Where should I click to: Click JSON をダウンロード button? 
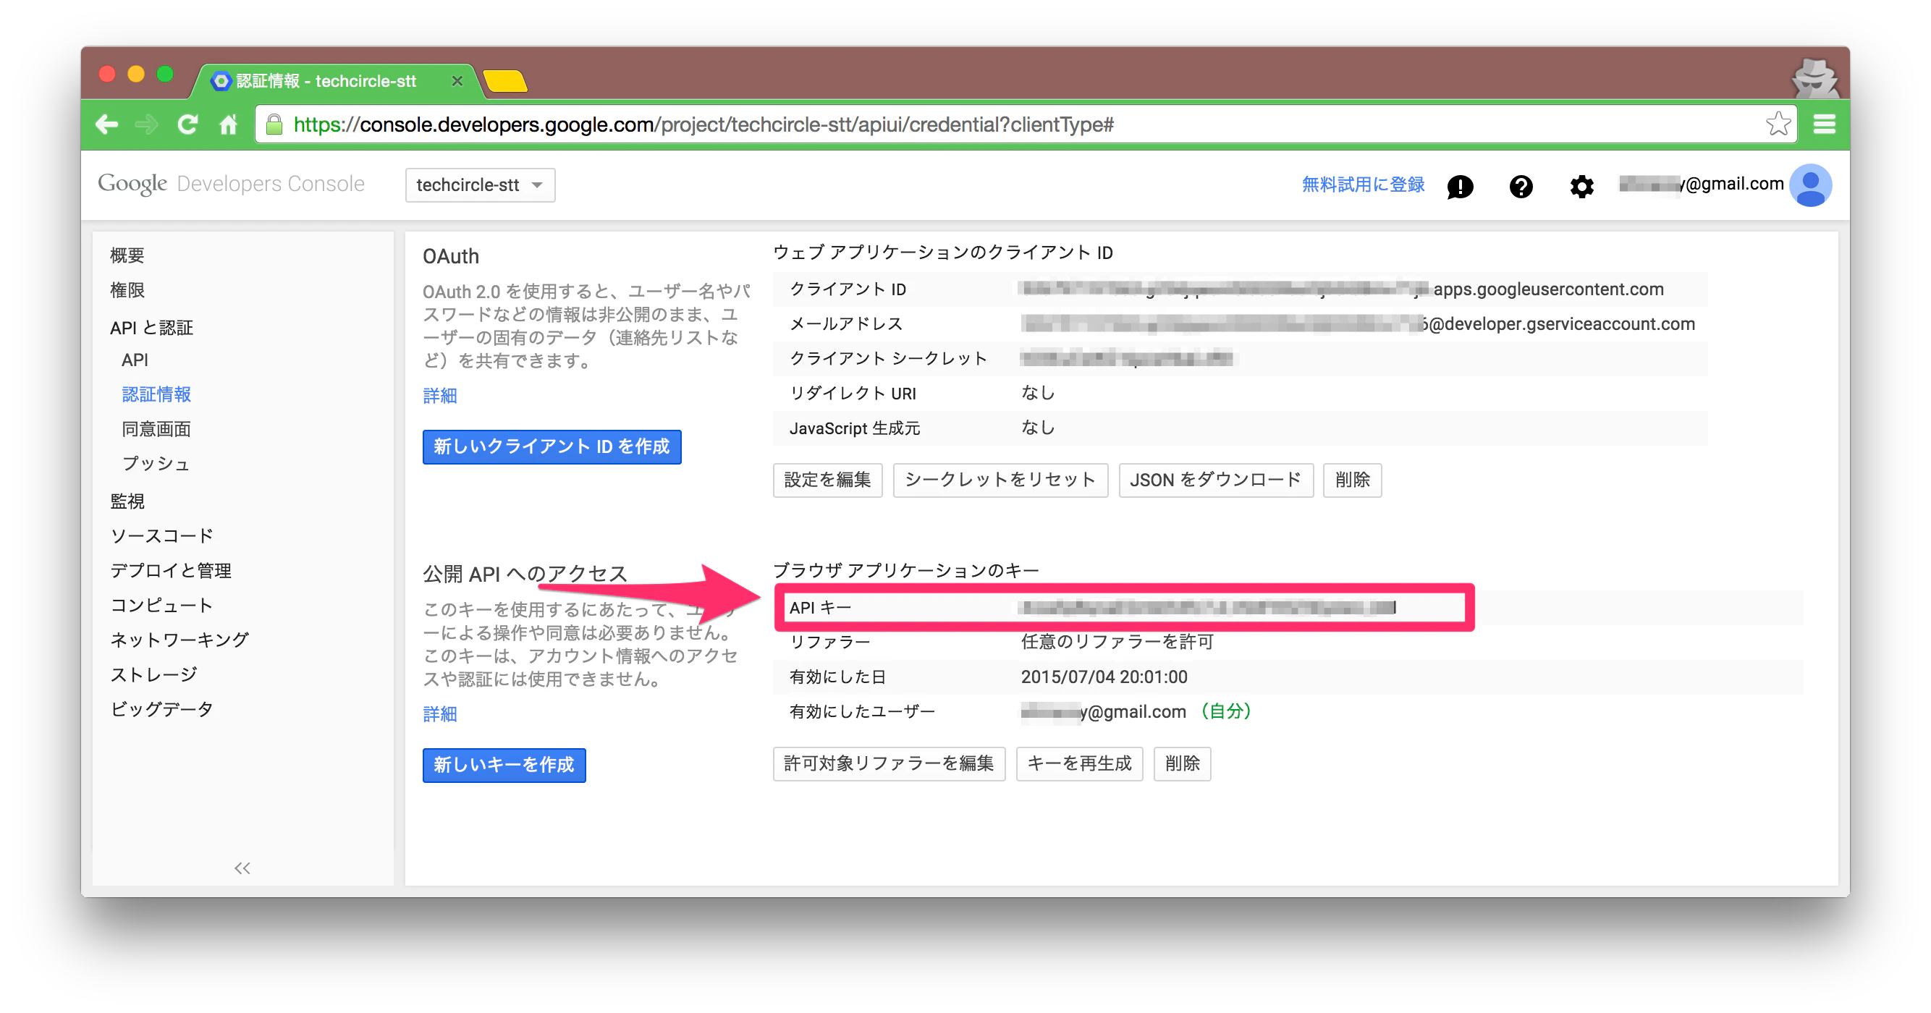pos(1215,480)
